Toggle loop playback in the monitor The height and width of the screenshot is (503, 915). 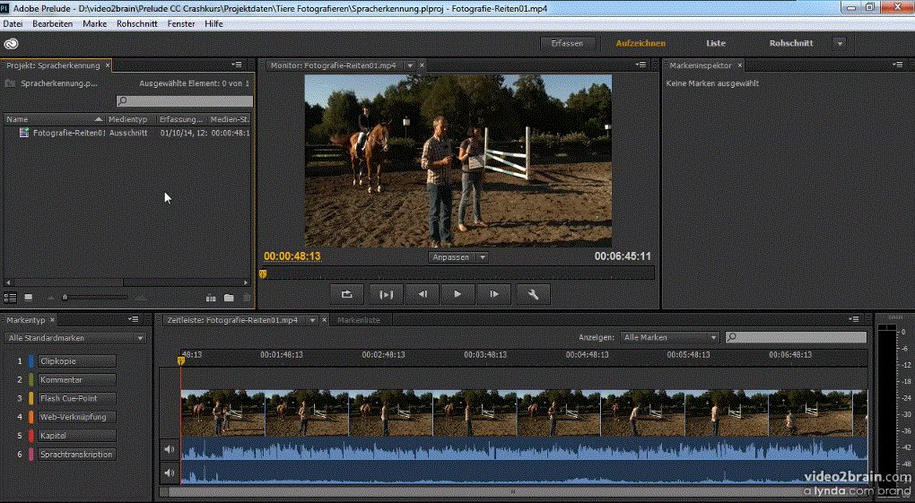point(346,295)
